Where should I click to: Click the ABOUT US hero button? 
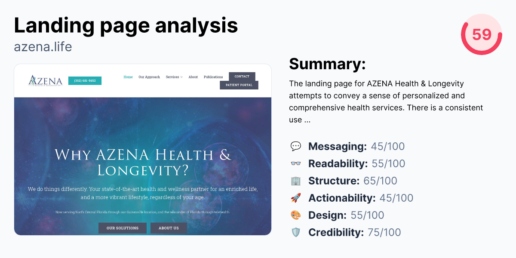169,228
